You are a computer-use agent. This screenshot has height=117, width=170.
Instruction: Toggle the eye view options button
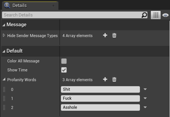[165, 15]
